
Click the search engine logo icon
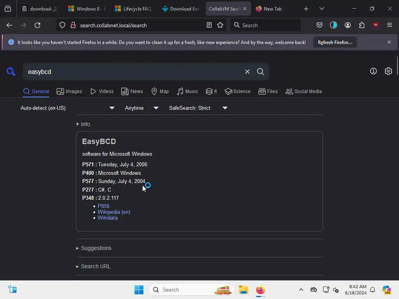(11, 72)
